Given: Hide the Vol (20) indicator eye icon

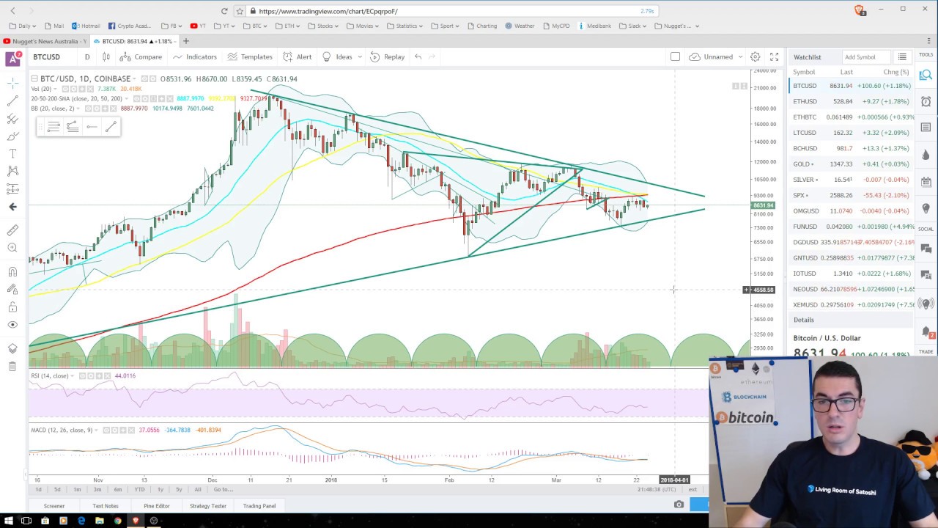Looking at the screenshot, I should (x=65, y=89).
